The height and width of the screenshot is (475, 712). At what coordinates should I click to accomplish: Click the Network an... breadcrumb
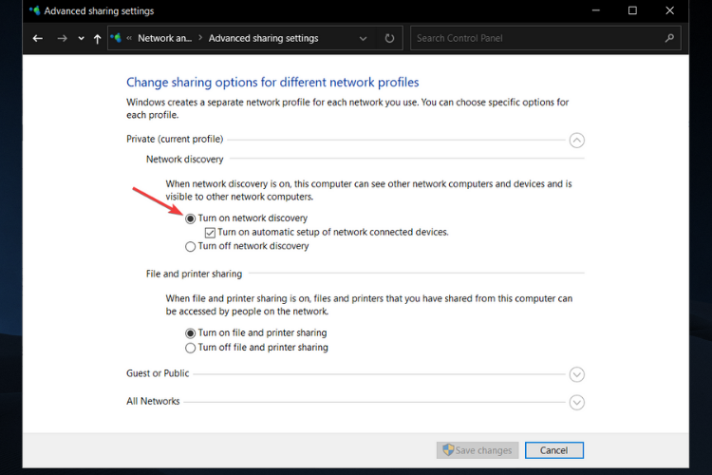pos(164,38)
